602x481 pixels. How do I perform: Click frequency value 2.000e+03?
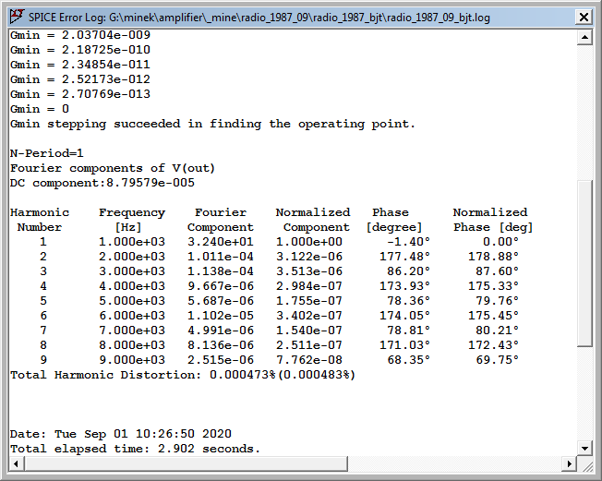click(x=132, y=257)
